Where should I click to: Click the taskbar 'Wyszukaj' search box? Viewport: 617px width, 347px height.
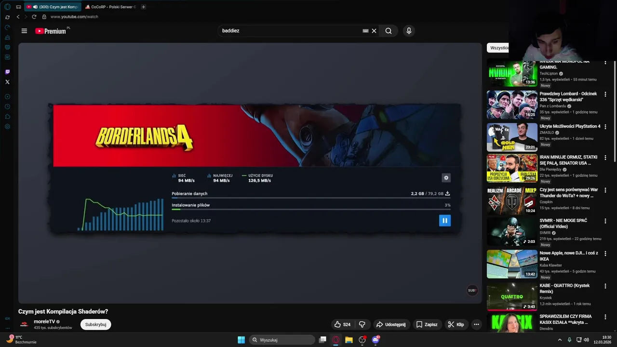[282, 340]
